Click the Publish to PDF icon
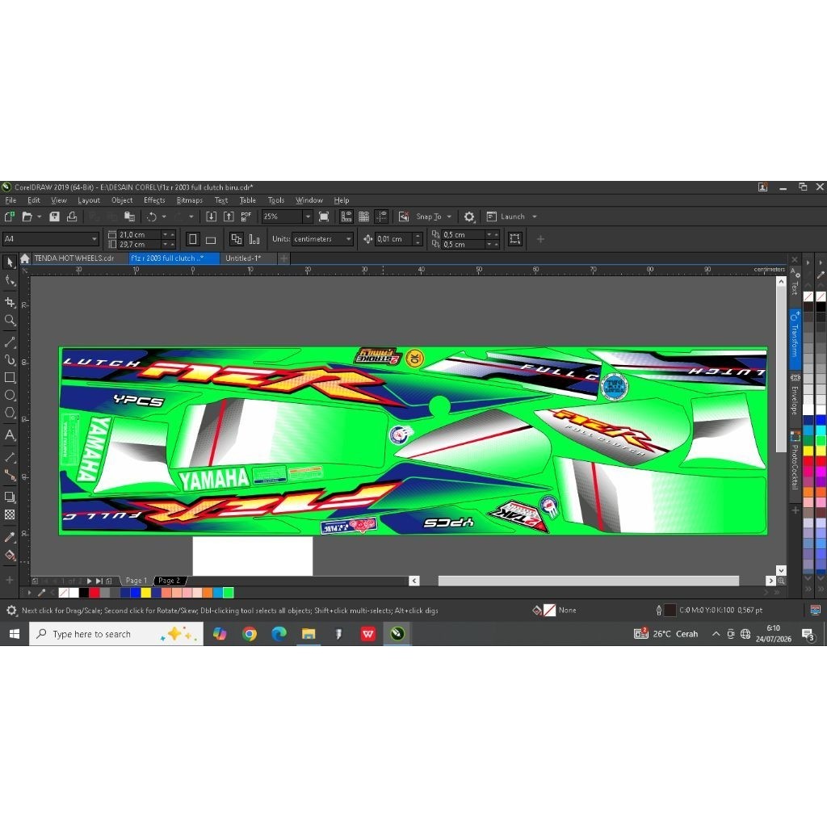The image size is (827, 827). point(246,216)
